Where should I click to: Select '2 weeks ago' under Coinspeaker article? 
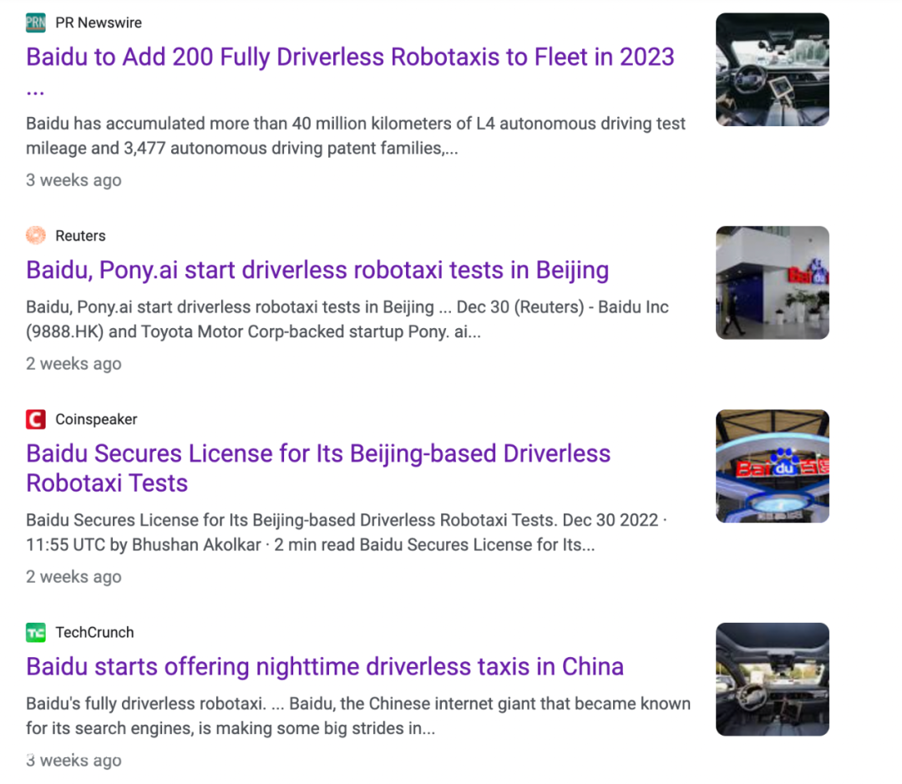(x=73, y=577)
